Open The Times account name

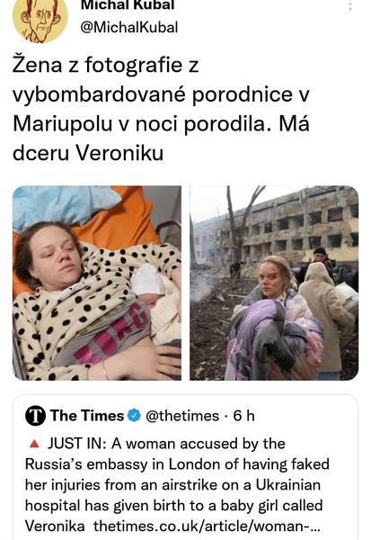pos(87,416)
